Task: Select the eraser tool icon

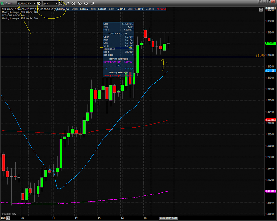Action: 92,4
